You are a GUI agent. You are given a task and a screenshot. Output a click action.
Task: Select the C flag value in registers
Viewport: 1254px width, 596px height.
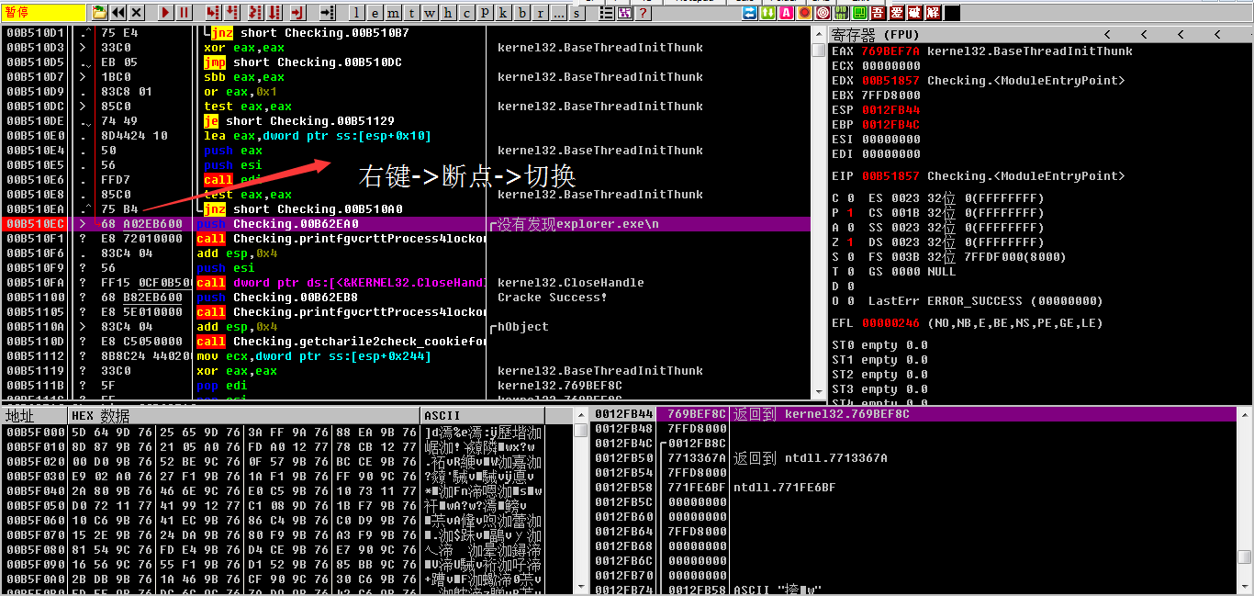tap(850, 197)
